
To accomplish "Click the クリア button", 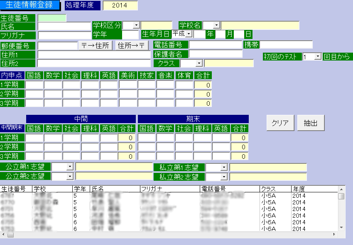I will pyautogui.click(x=280, y=123).
